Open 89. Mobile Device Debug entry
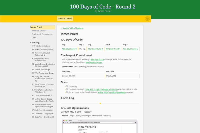This screenshot has height=133, width=200. (x=42, y=100)
